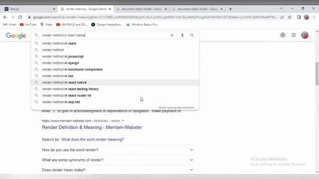Select render method in lwc suggestion
The height and width of the screenshot is (179, 319).
click(x=115, y=76)
